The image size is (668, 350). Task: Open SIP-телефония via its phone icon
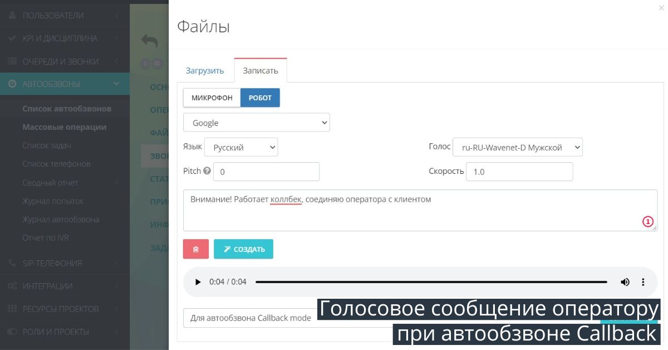tap(12, 263)
